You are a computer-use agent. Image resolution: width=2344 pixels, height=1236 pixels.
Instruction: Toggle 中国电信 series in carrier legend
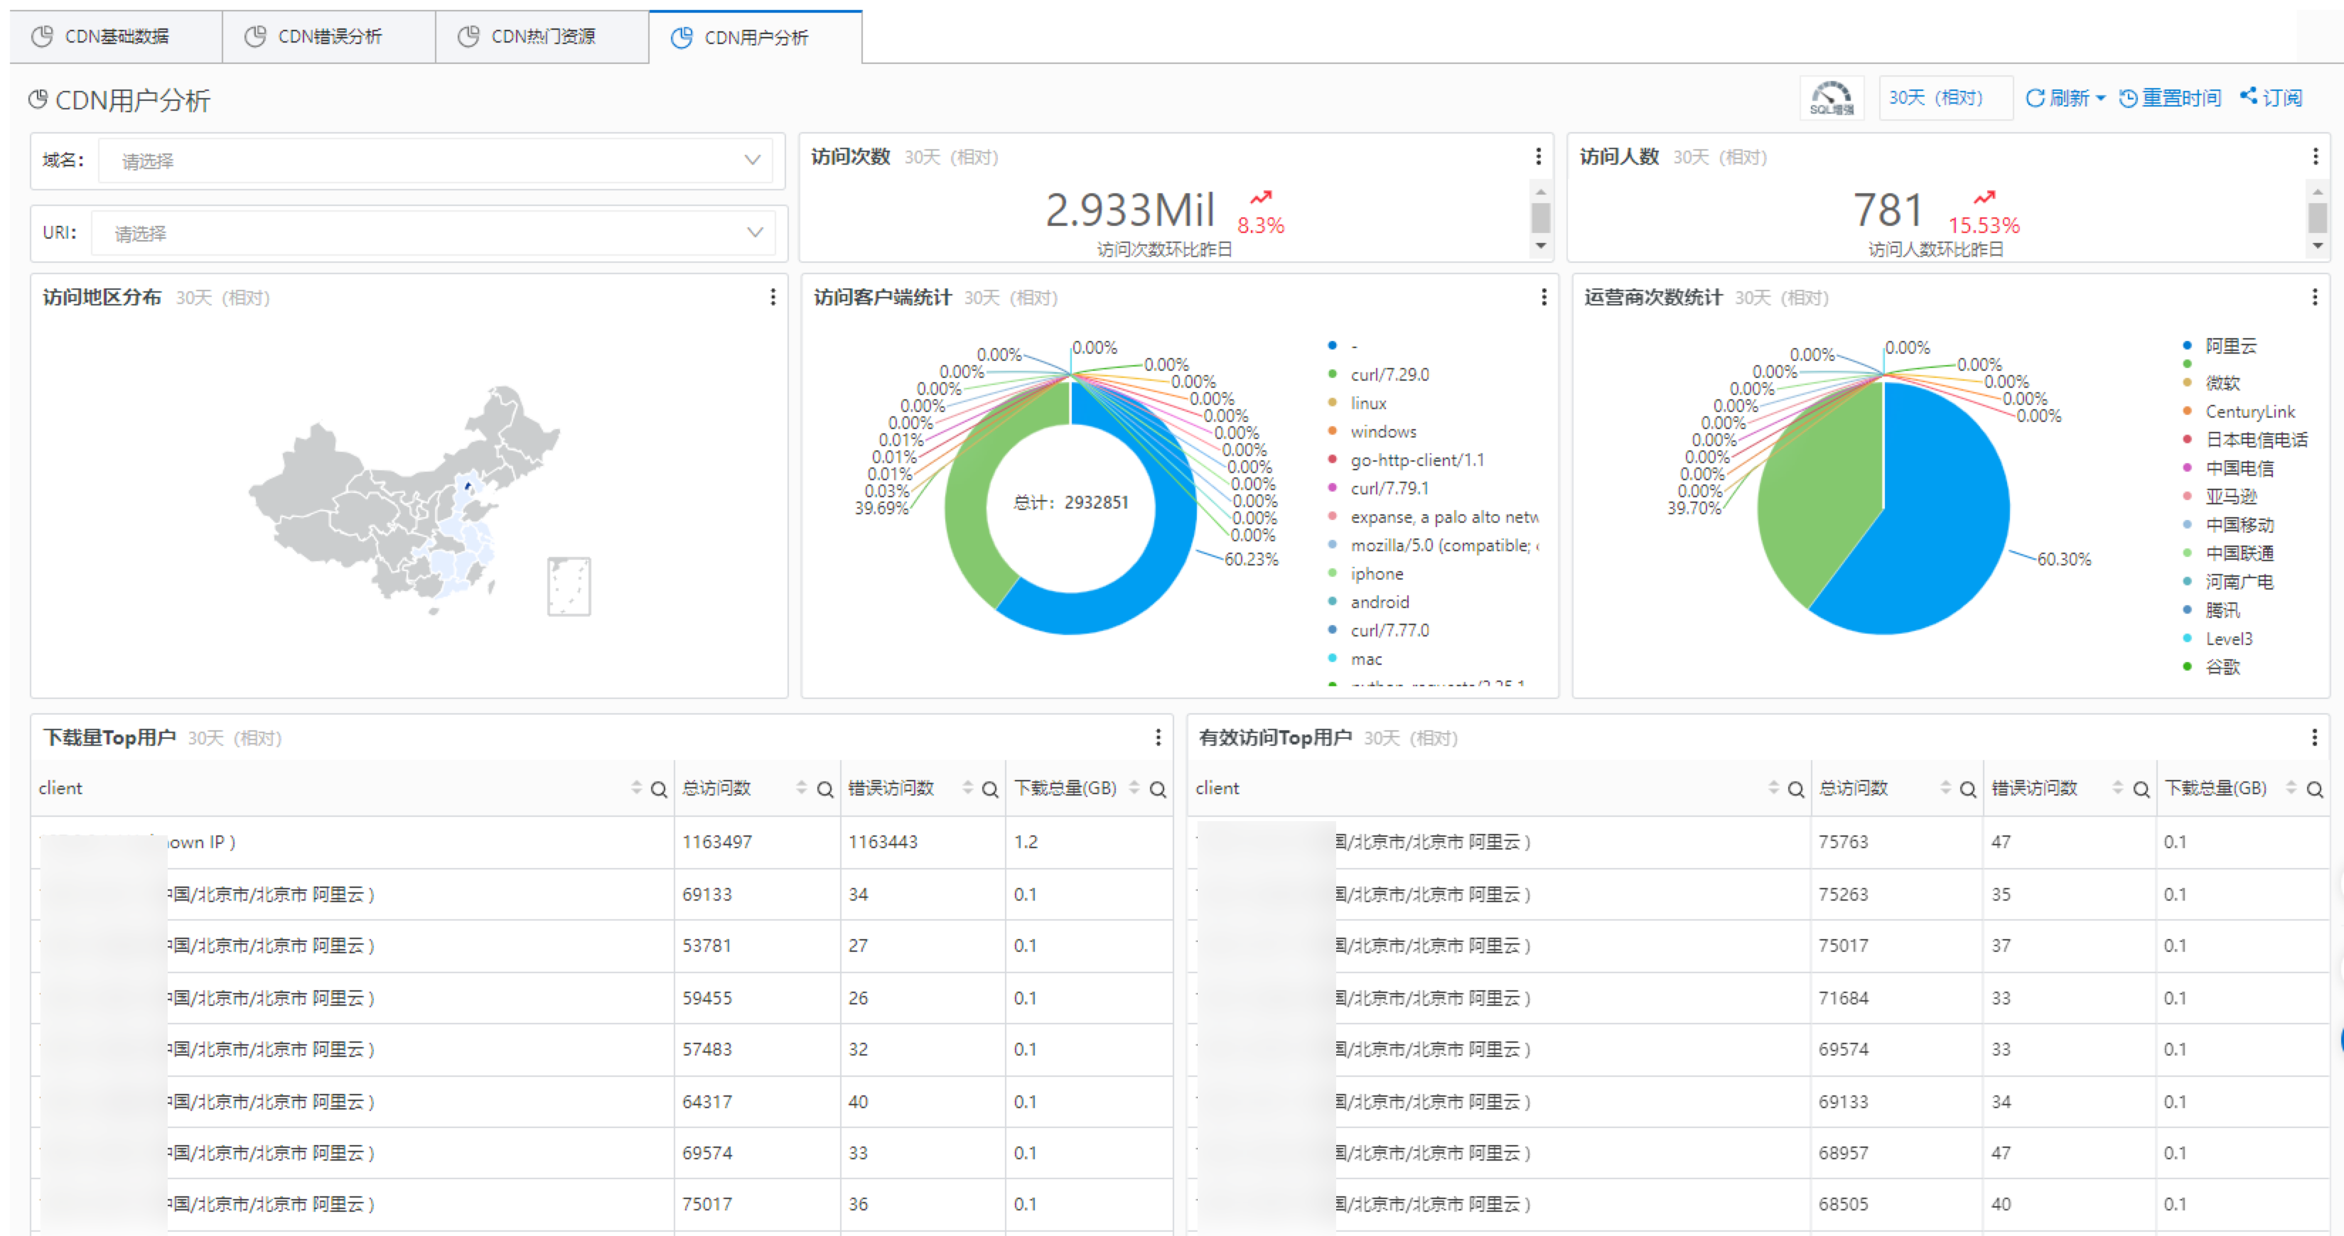[x=2238, y=468]
